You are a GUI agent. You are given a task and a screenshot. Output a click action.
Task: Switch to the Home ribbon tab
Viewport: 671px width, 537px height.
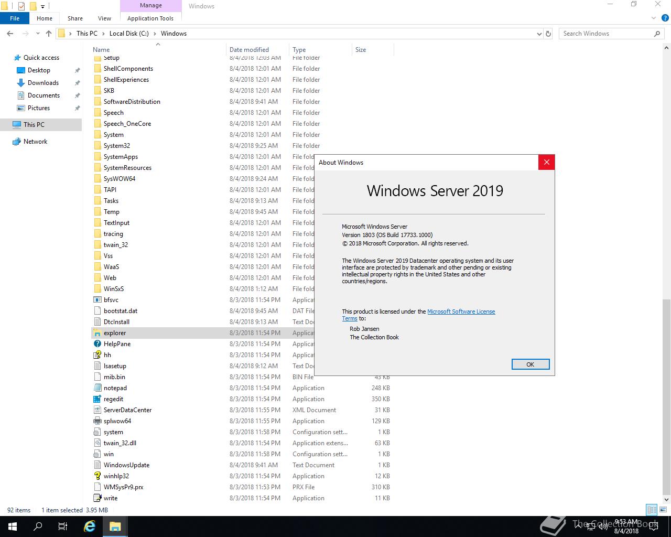45,18
